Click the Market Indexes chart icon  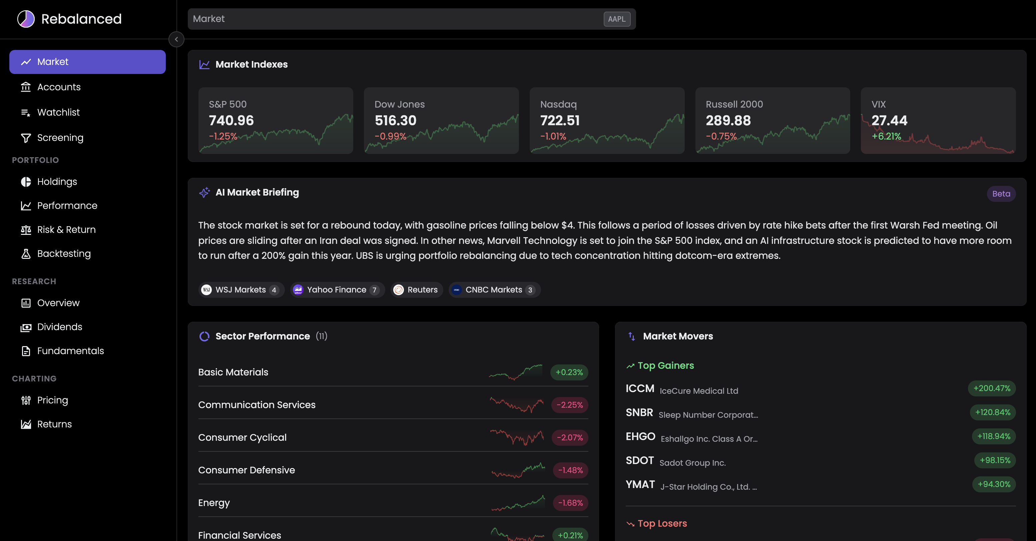204,64
